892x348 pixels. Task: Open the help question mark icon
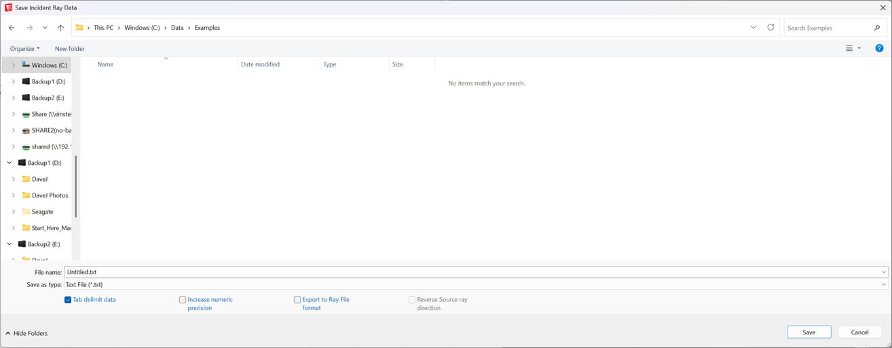879,48
